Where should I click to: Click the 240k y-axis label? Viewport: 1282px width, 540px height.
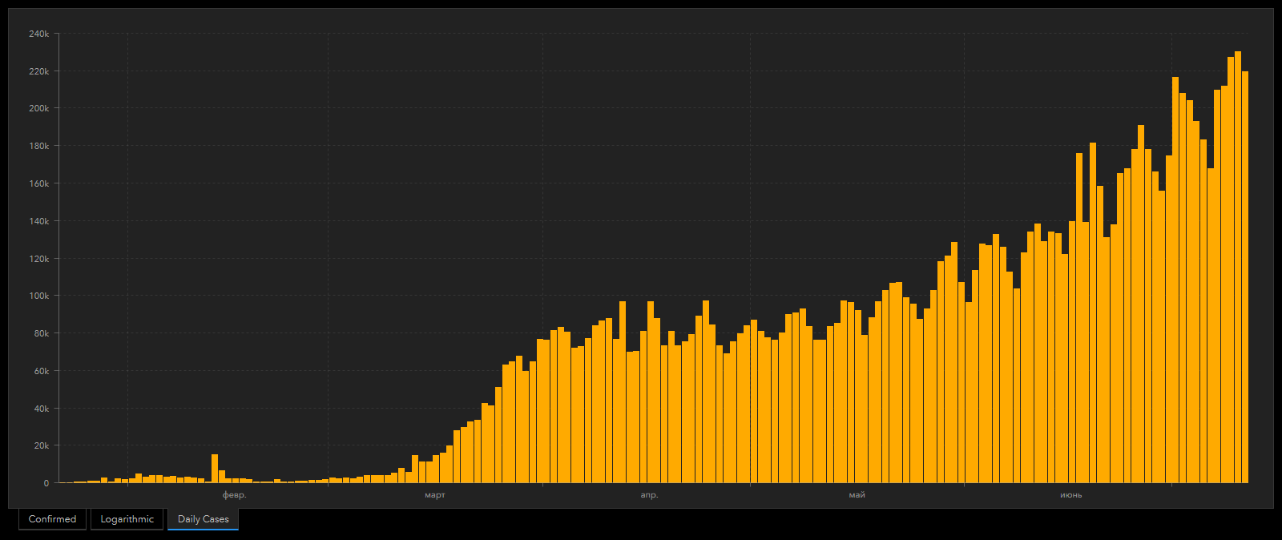tap(38, 34)
